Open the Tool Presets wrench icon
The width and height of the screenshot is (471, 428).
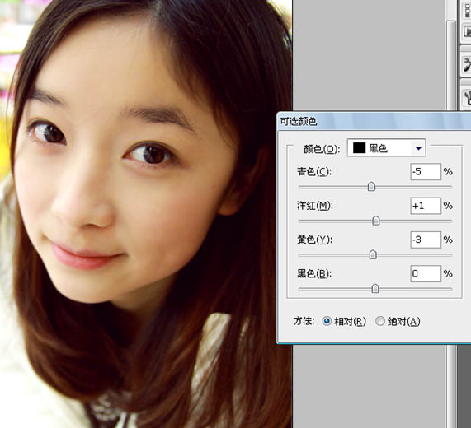coord(467,64)
